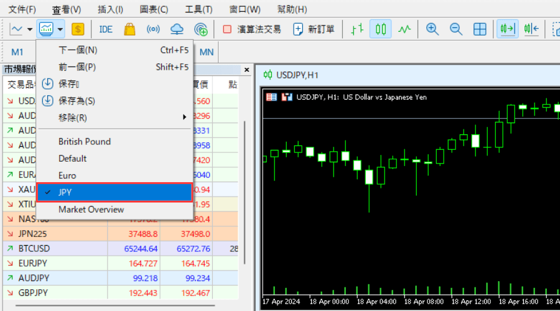560x311 pixels.
Task: Open the Market shopping bag icon
Action: coord(129,29)
